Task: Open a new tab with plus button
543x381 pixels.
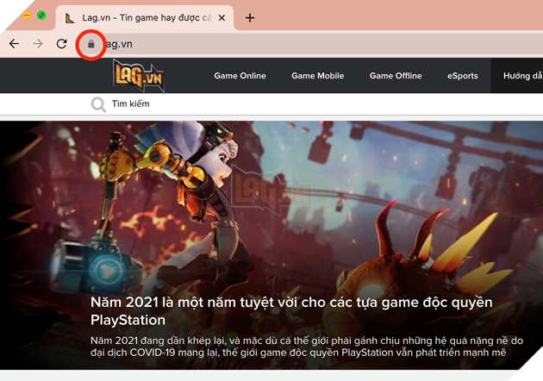Action: [x=250, y=17]
